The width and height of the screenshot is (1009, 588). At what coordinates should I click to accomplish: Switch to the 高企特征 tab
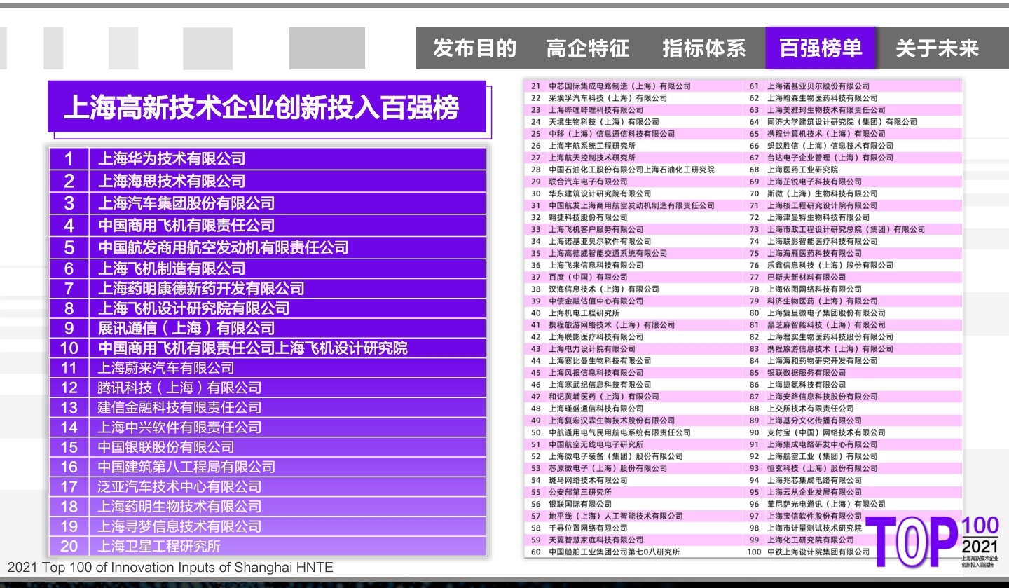(x=588, y=48)
